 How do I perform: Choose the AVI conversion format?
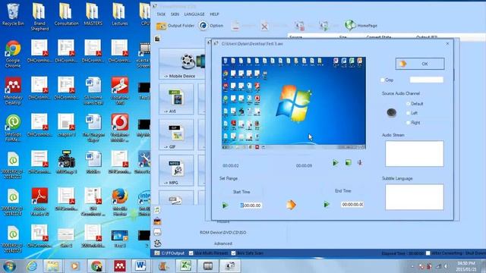pyautogui.click(x=176, y=99)
